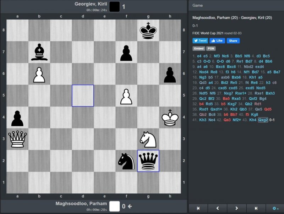Image resolution: width=284 pixels, height=214 pixels.
Task: Open the Game tab header
Action: [197, 6]
